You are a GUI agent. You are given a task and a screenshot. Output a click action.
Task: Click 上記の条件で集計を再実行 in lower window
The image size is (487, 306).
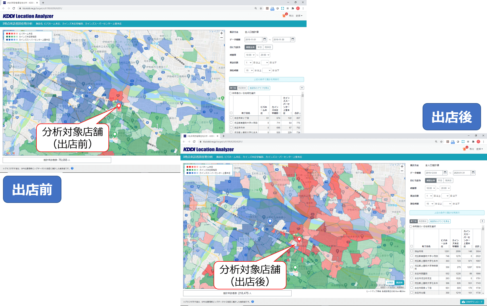pos(447,213)
